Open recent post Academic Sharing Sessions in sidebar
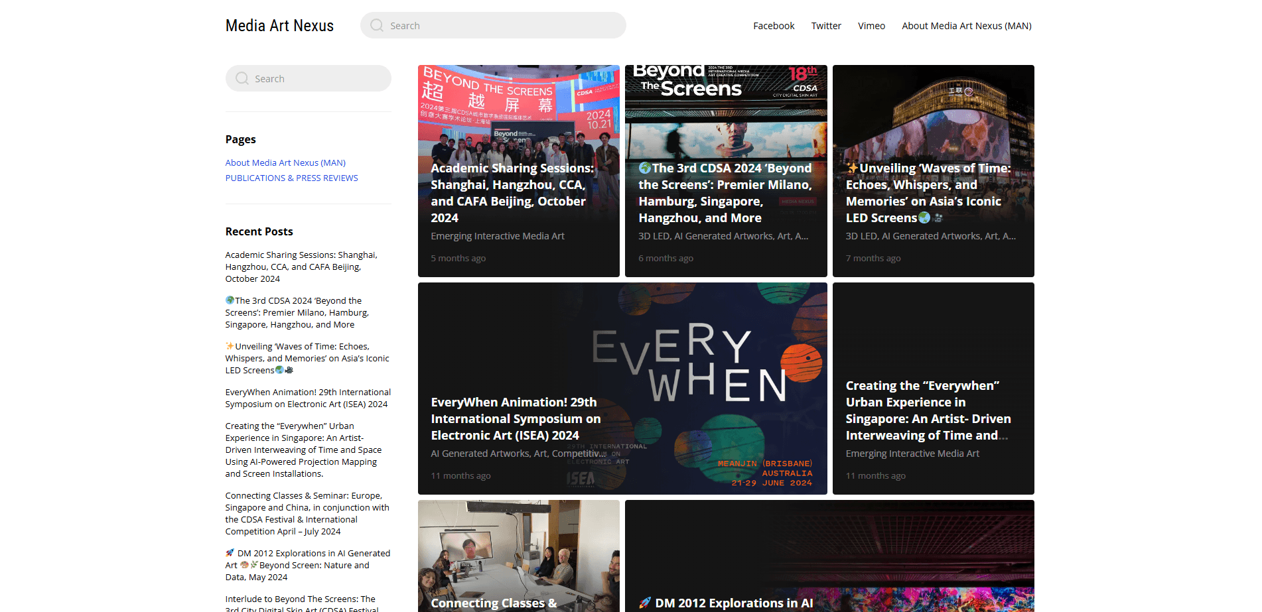The width and height of the screenshot is (1262, 612). (301, 267)
